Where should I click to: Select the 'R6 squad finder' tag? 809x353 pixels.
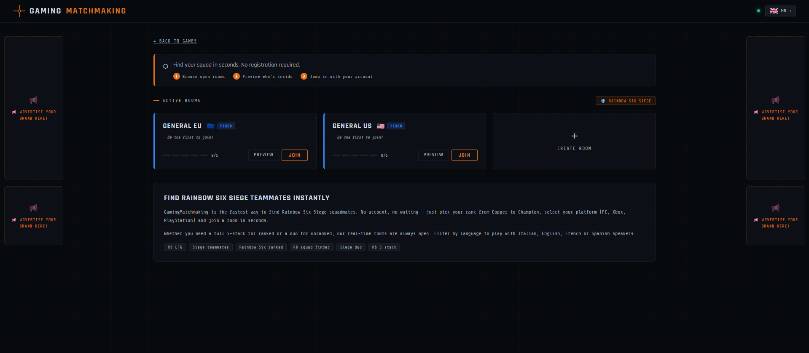tap(312, 247)
